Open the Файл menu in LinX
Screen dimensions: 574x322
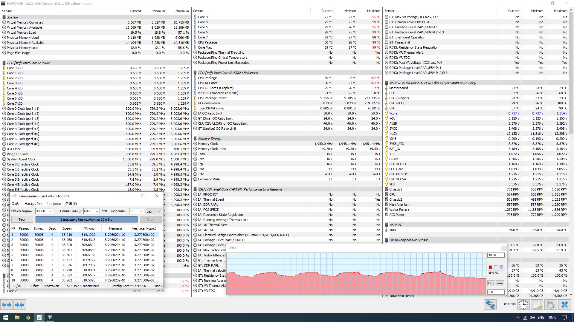tap(16, 204)
